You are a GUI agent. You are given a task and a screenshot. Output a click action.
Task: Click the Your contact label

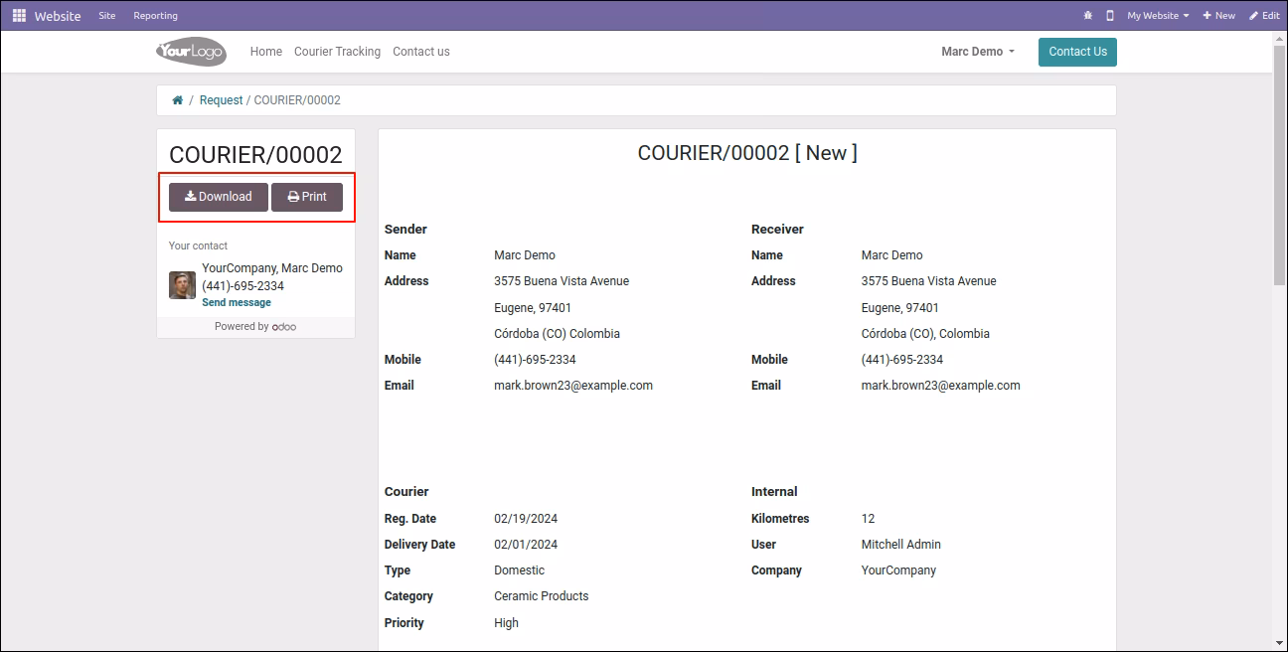tap(198, 245)
